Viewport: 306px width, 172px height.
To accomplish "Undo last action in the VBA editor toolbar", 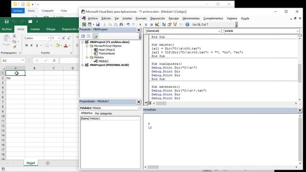I will (x=128, y=24).
